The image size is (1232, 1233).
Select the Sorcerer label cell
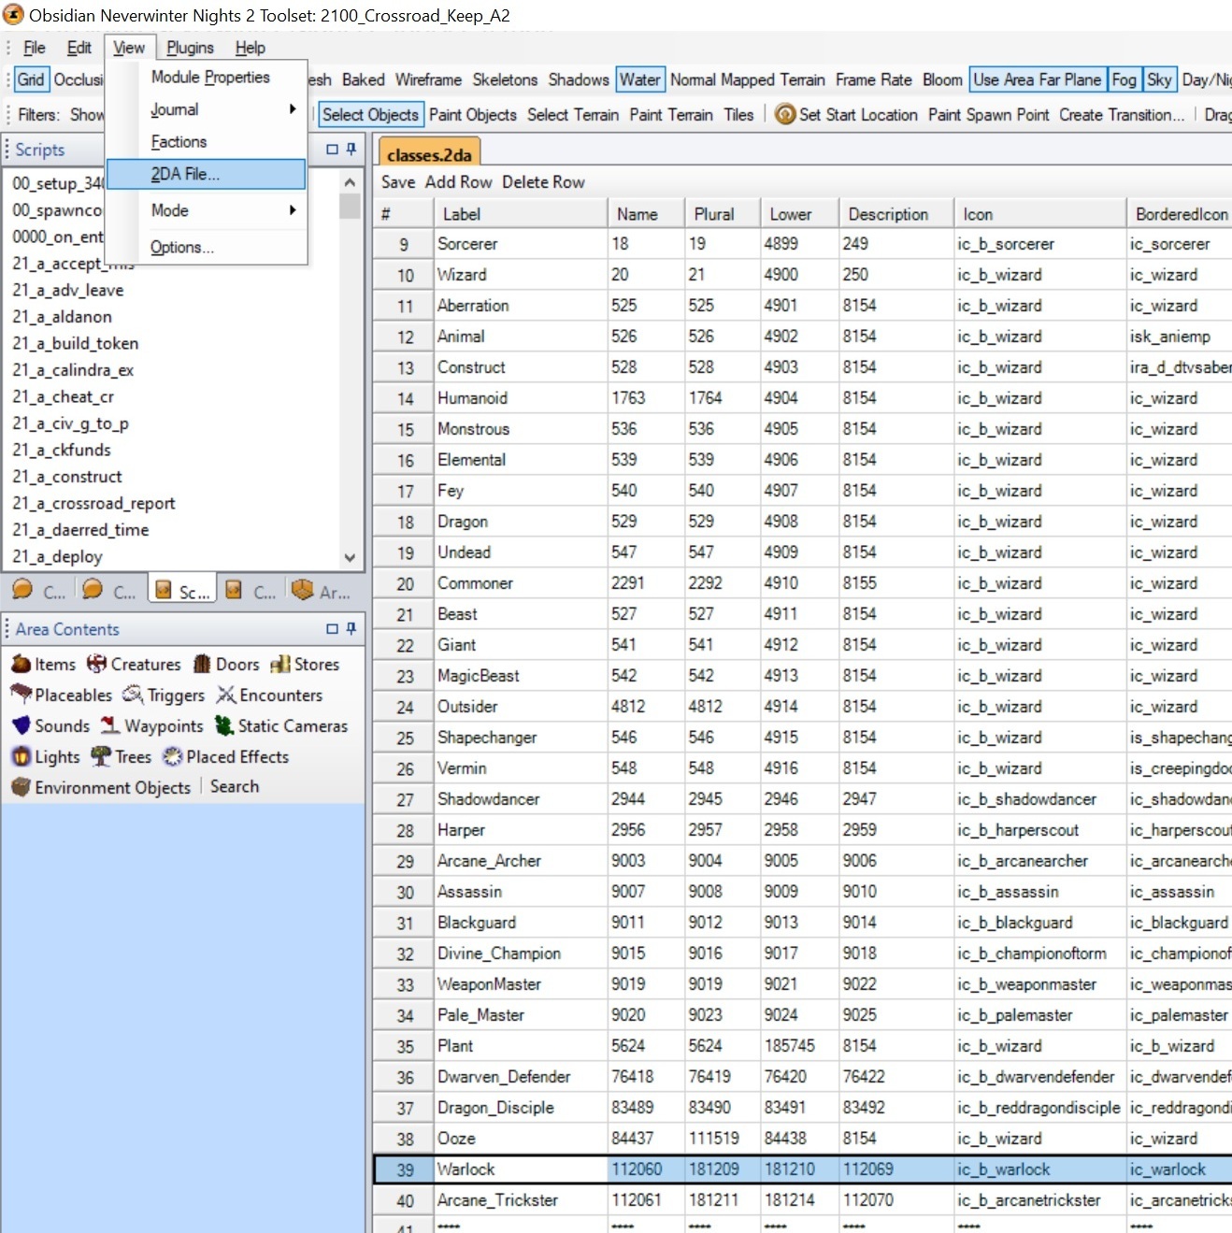coord(520,244)
